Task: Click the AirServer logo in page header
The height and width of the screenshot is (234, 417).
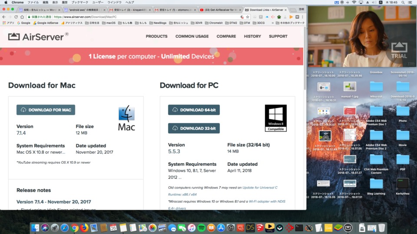Action: 38,36
